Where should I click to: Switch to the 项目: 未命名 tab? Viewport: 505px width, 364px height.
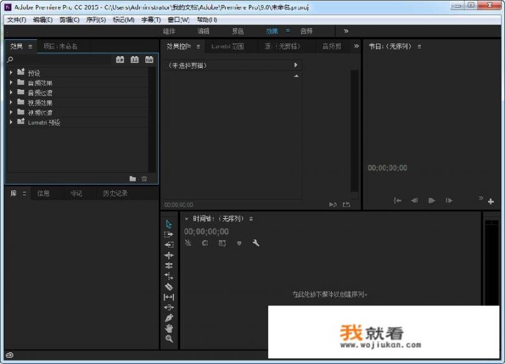point(60,46)
